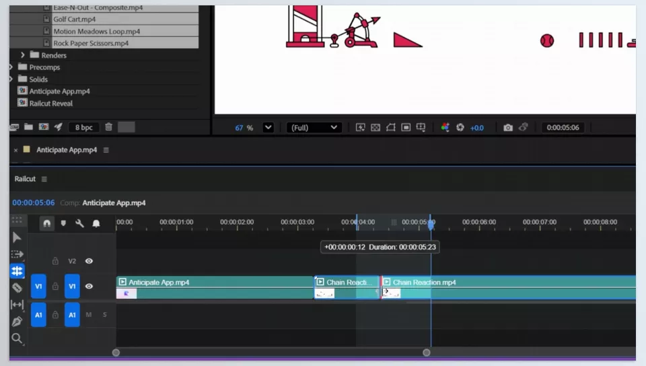This screenshot has height=366, width=646.
Task: Open Railcut settings via wrench icon
Action: point(79,223)
